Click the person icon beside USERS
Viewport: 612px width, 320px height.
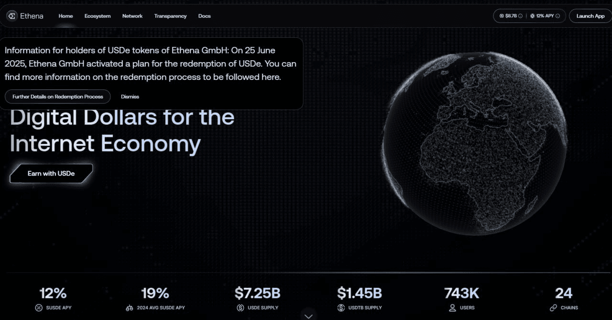452,308
